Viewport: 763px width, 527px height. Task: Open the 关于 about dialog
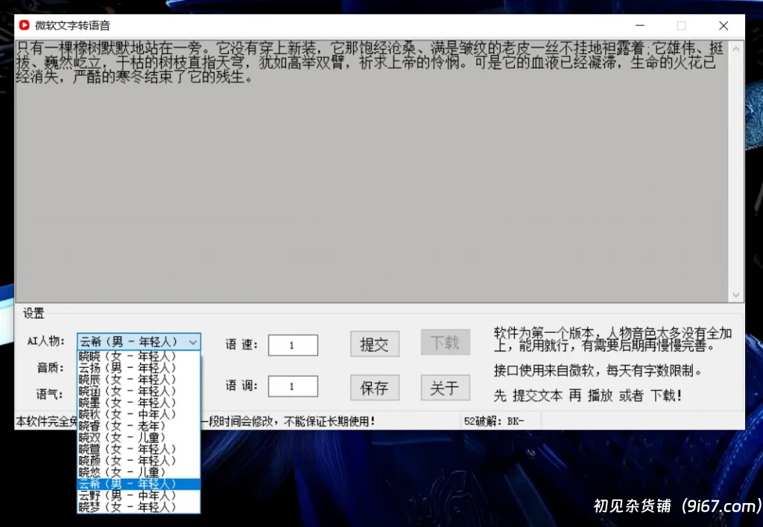tap(445, 388)
